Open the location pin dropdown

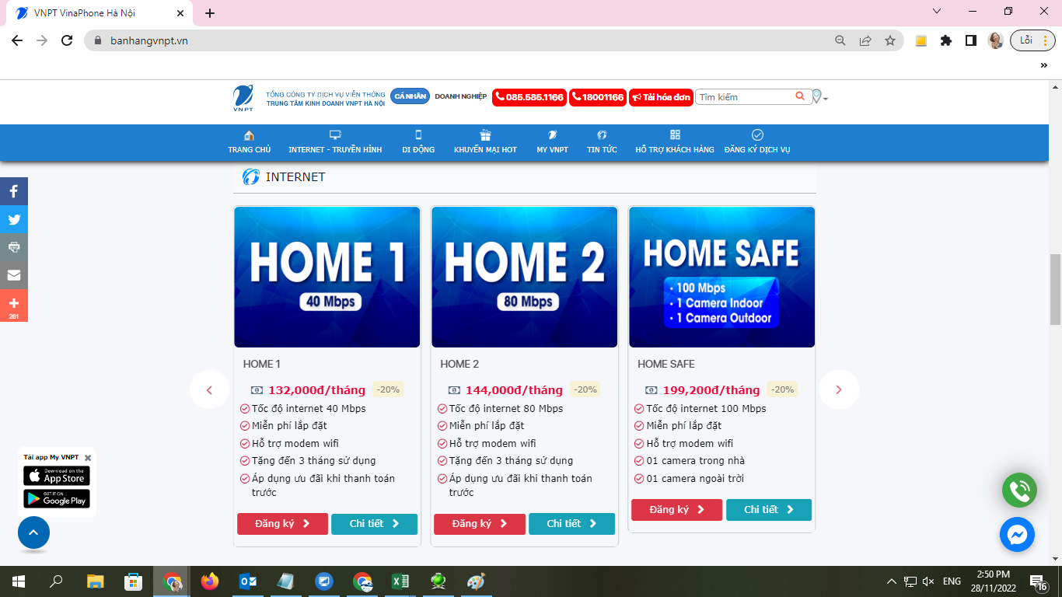click(819, 97)
